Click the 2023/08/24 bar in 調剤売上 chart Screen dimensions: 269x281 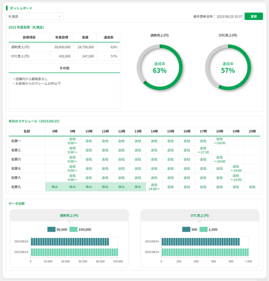coord(70,242)
